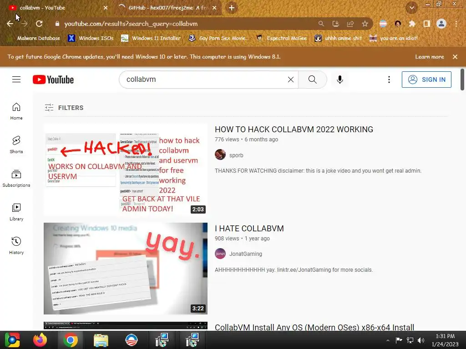This screenshot has width=466, height=349.
Task: Click the forward navigation arrow
Action: (25, 24)
